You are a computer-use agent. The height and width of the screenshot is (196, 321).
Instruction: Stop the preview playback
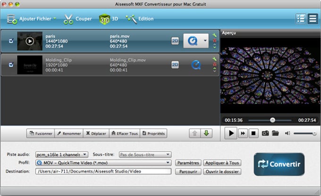coord(253,133)
